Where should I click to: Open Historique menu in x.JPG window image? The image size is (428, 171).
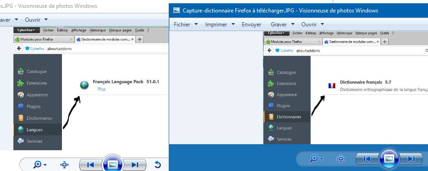tap(98, 31)
